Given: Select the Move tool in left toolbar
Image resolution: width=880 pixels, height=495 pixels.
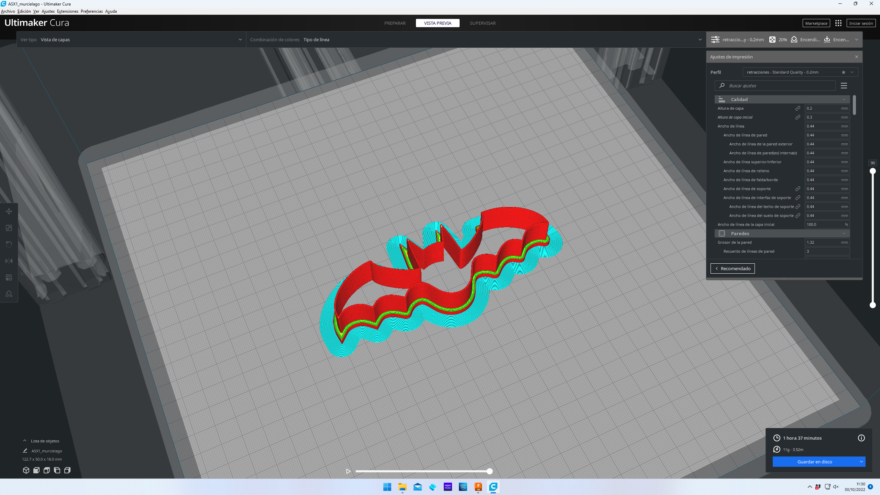Looking at the screenshot, I should click(9, 211).
